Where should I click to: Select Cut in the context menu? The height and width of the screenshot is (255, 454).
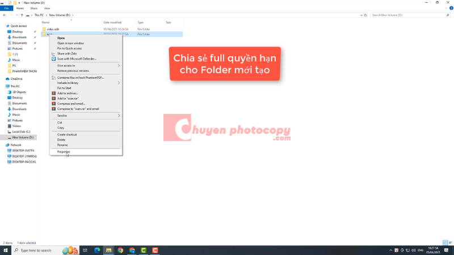86,122
